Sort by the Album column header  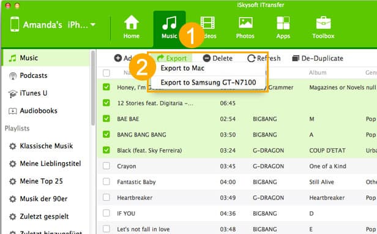click(318, 72)
